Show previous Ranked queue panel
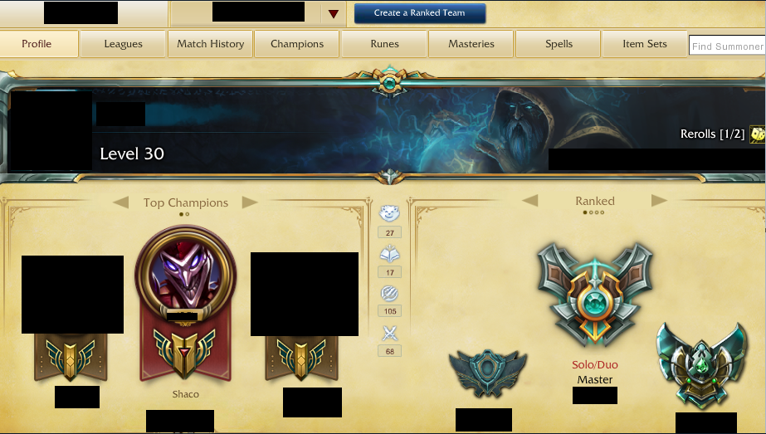766x434 pixels. (530, 200)
